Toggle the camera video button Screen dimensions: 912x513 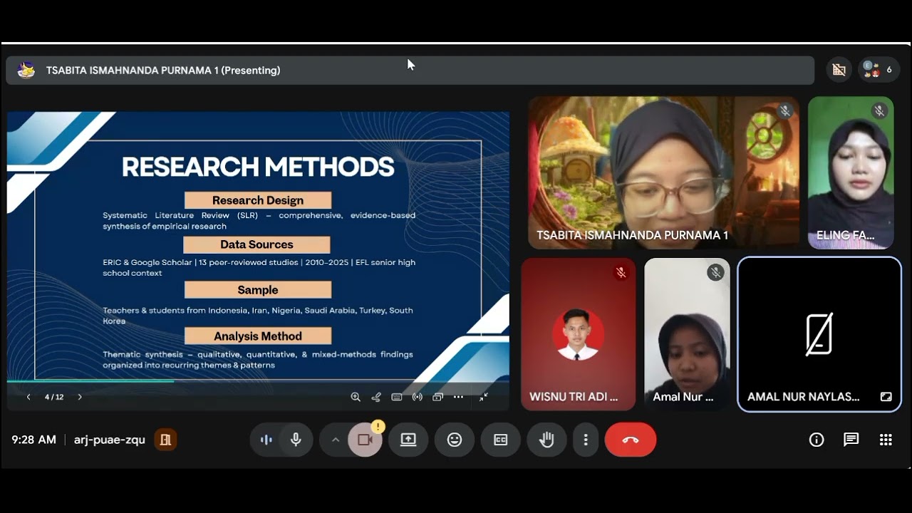(365, 440)
